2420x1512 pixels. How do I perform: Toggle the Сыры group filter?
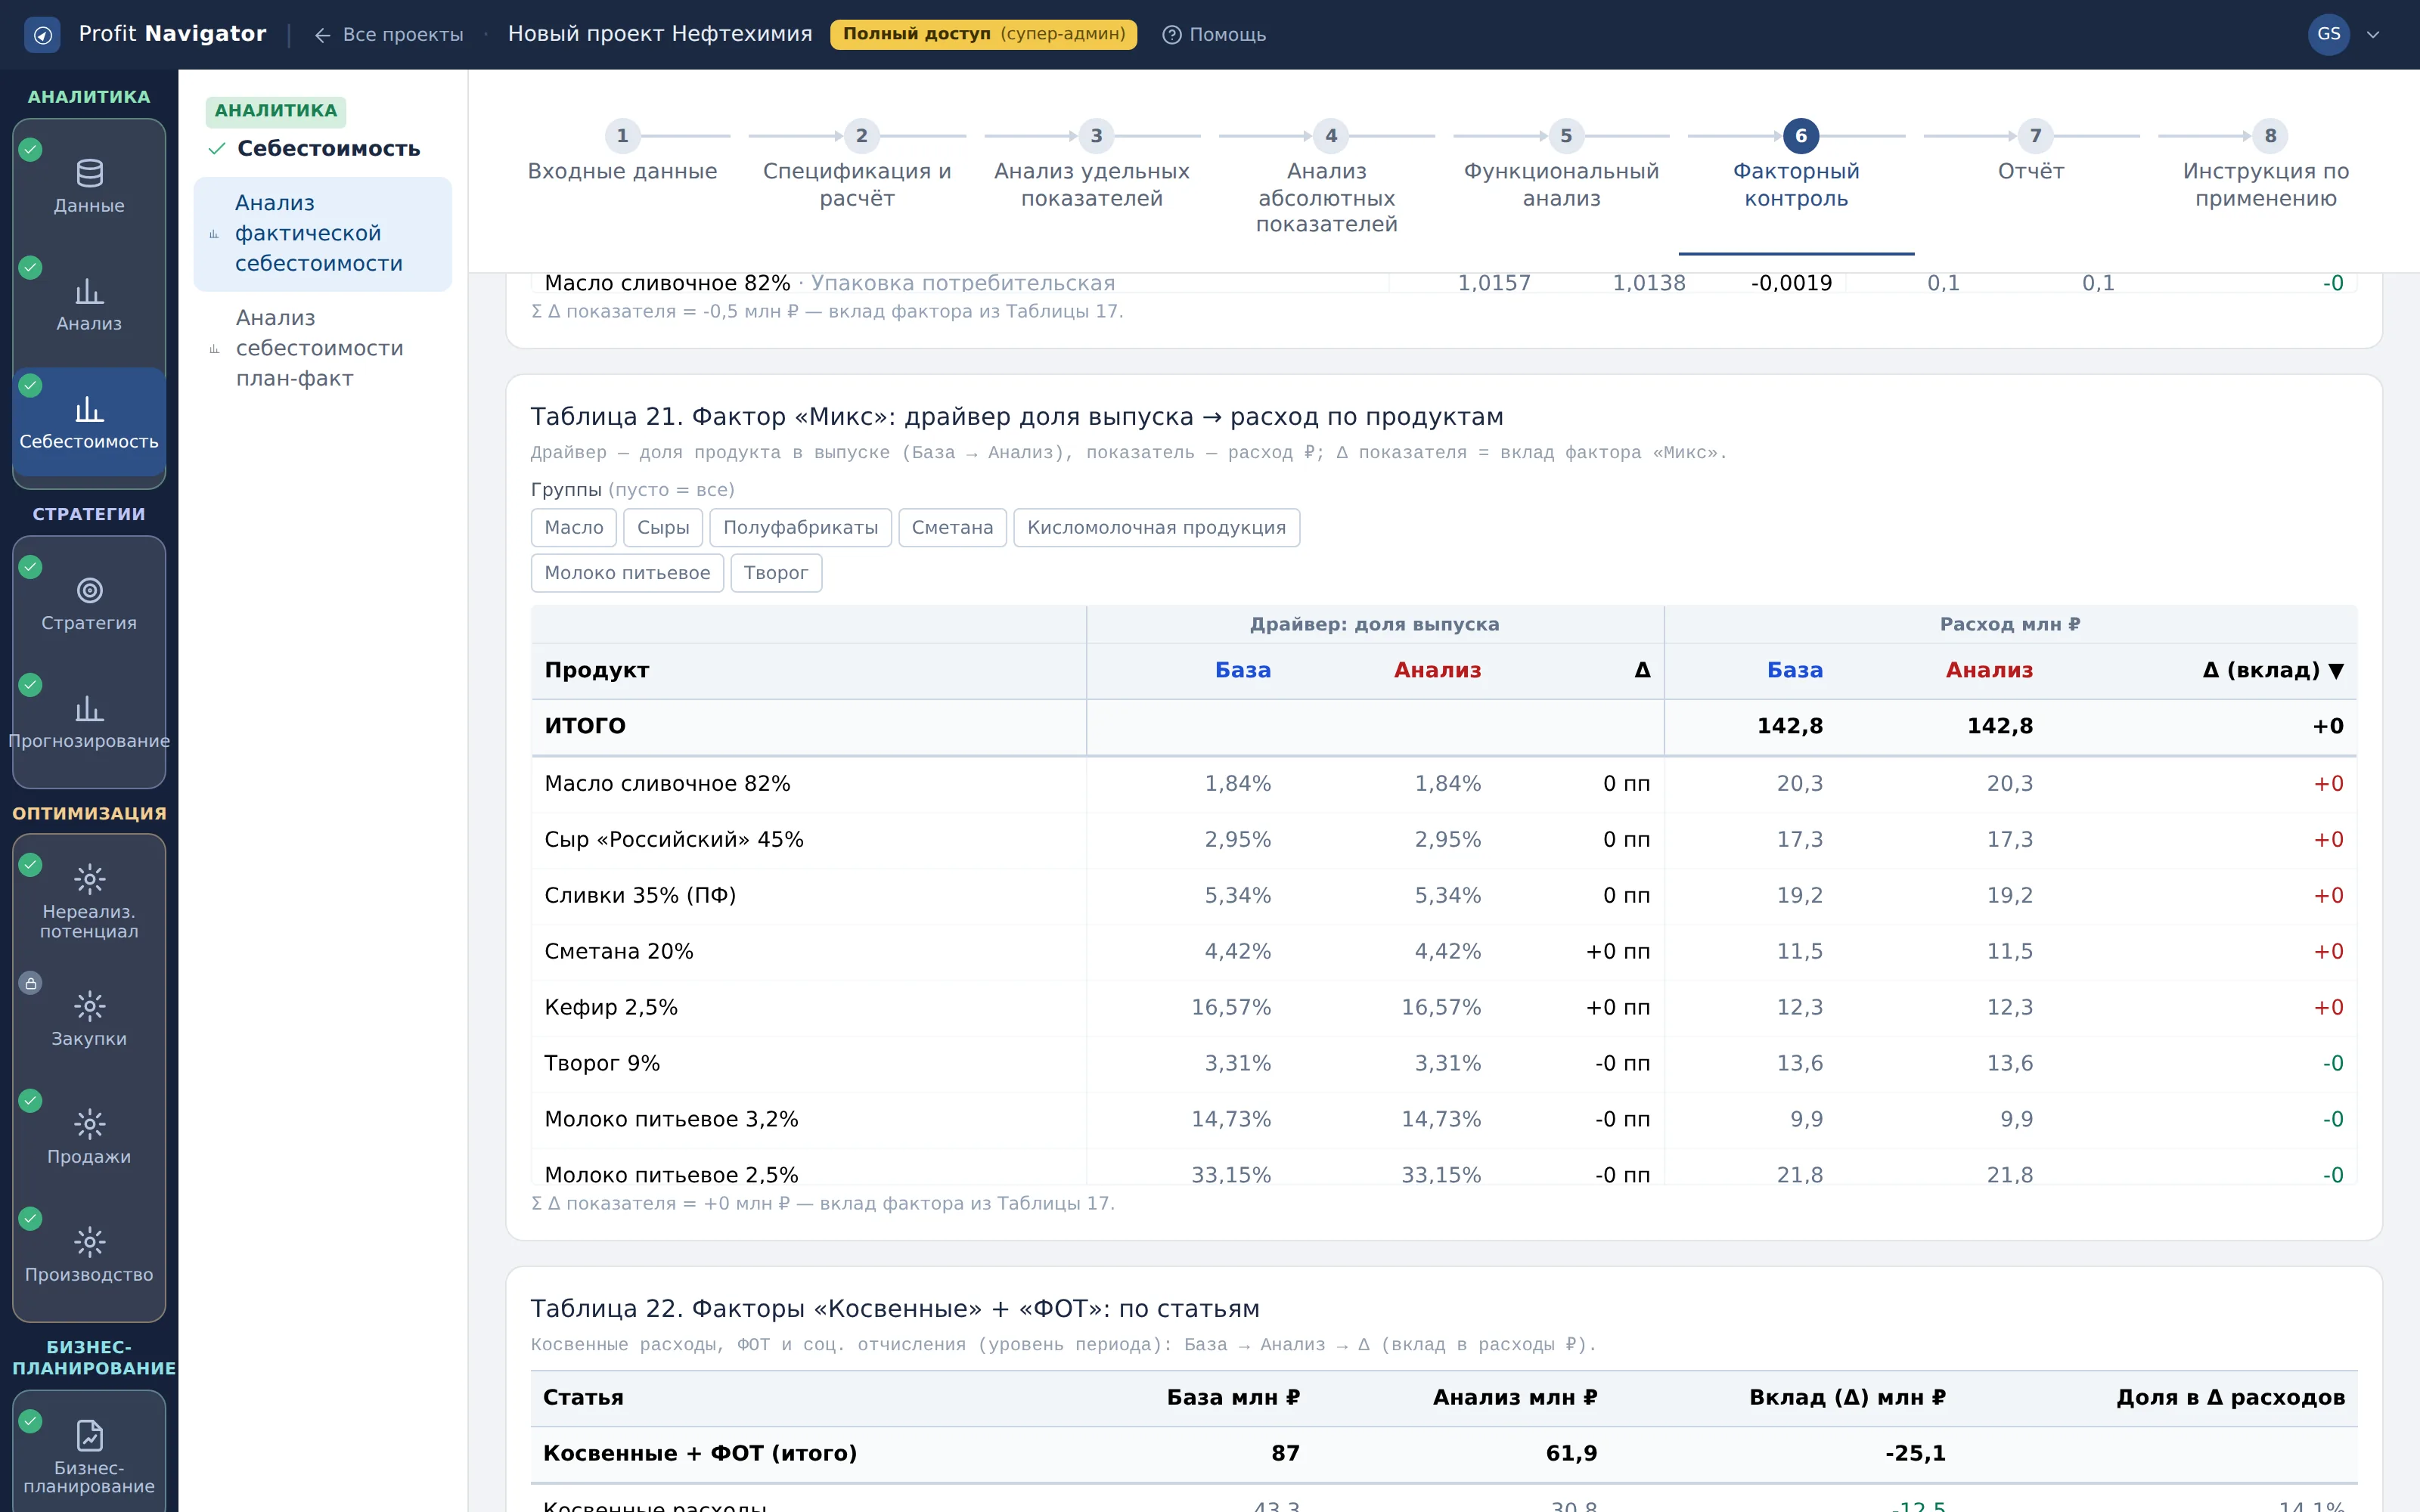tap(663, 528)
